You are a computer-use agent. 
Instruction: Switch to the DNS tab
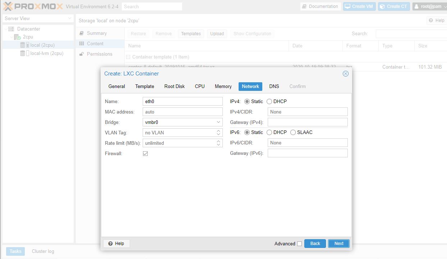(x=274, y=86)
